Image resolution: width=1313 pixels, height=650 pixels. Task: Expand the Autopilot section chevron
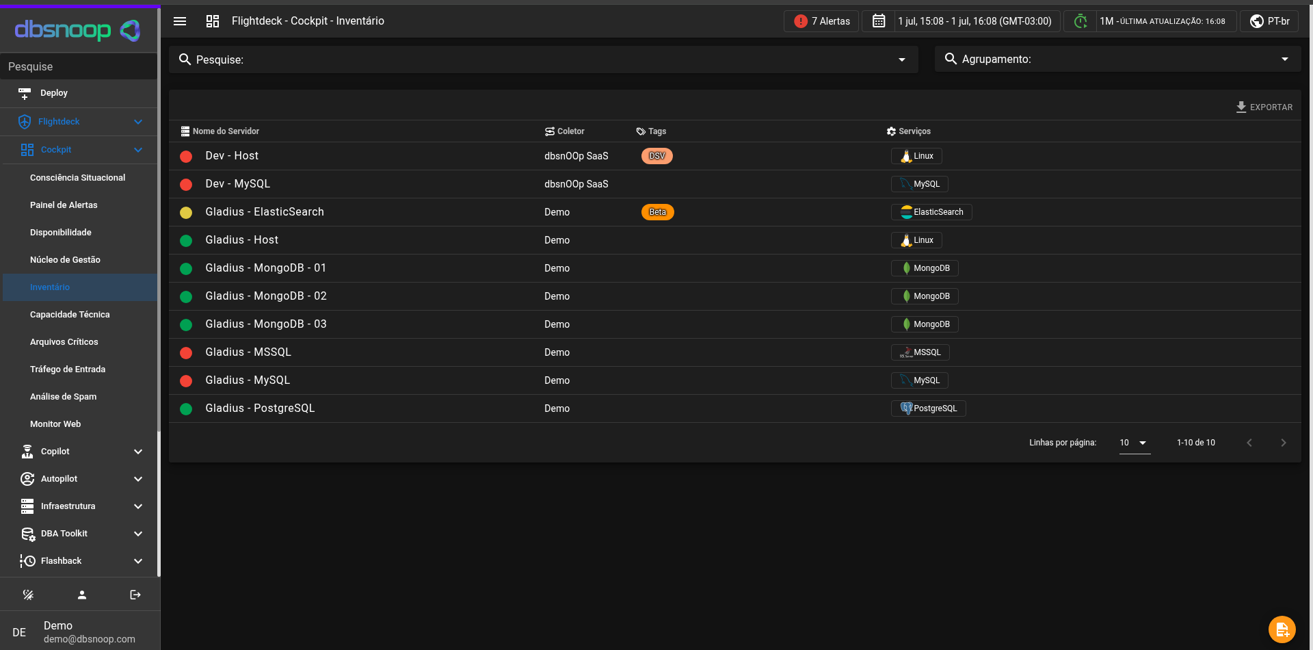coord(138,479)
